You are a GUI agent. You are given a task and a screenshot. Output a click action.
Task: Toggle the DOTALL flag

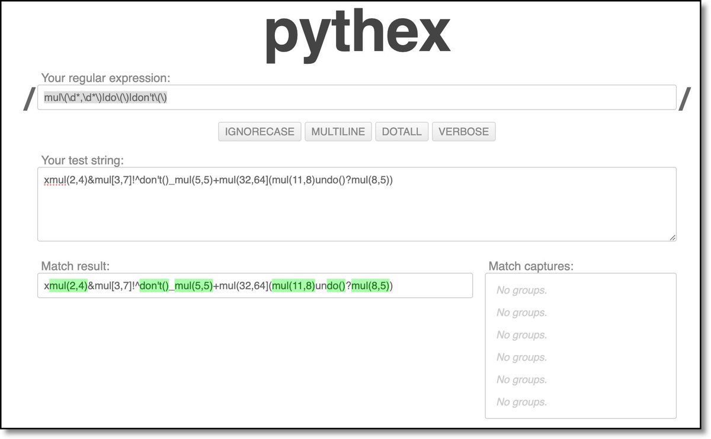pyautogui.click(x=402, y=131)
